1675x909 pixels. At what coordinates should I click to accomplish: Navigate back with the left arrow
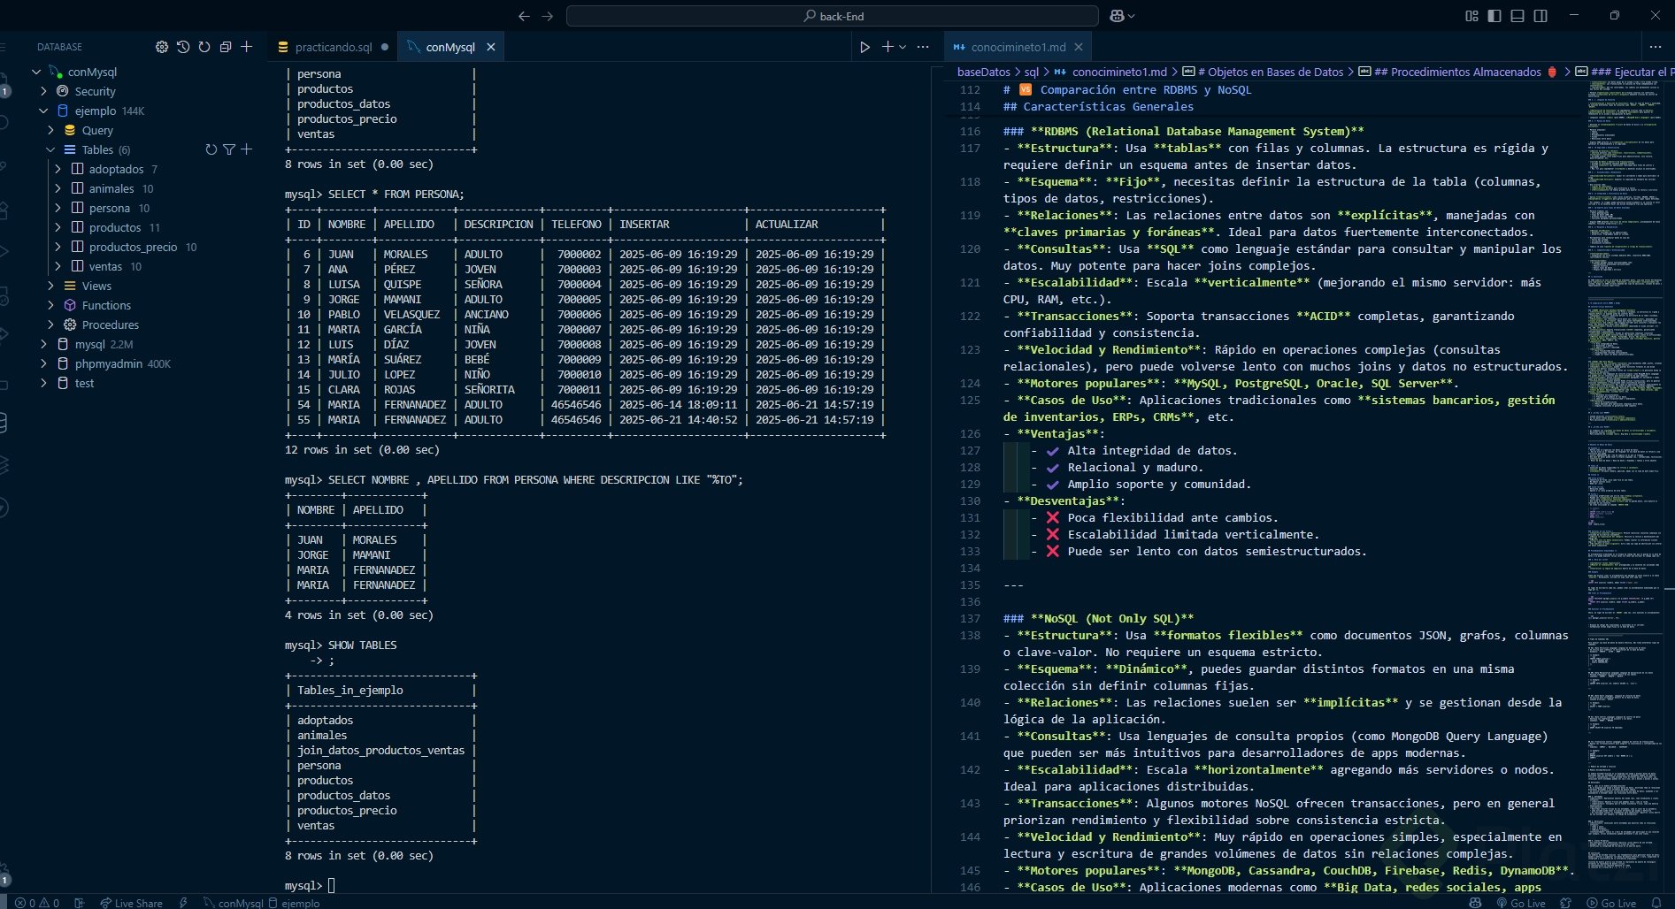[x=524, y=16]
